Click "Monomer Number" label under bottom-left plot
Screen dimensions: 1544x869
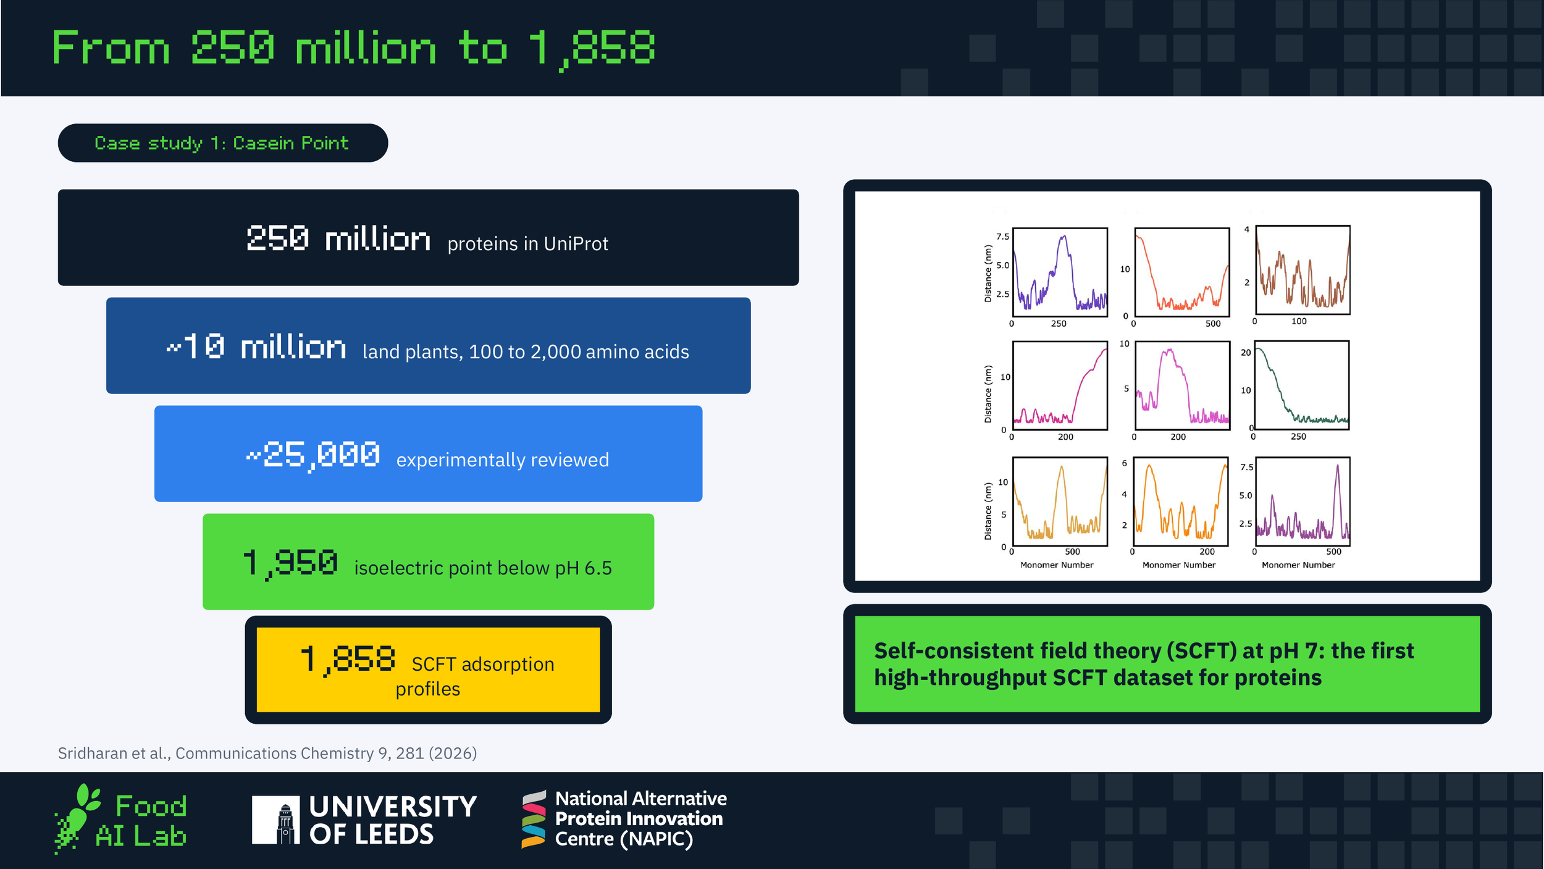coord(1057,565)
